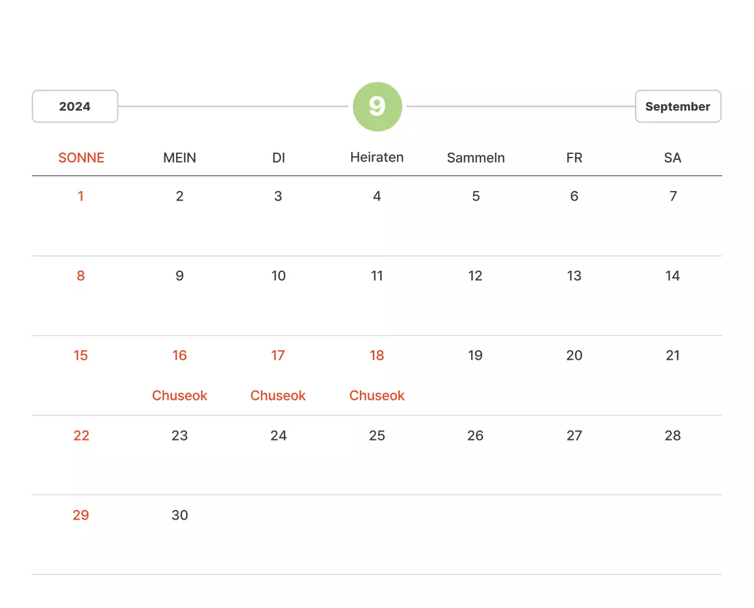The image size is (754, 608).
Task: Select September 1 in the calendar
Action: click(81, 196)
